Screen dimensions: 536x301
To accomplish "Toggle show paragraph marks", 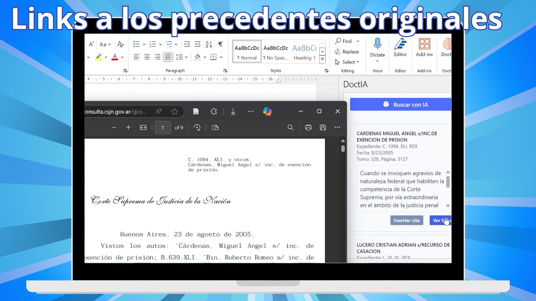I will coord(221,44).
